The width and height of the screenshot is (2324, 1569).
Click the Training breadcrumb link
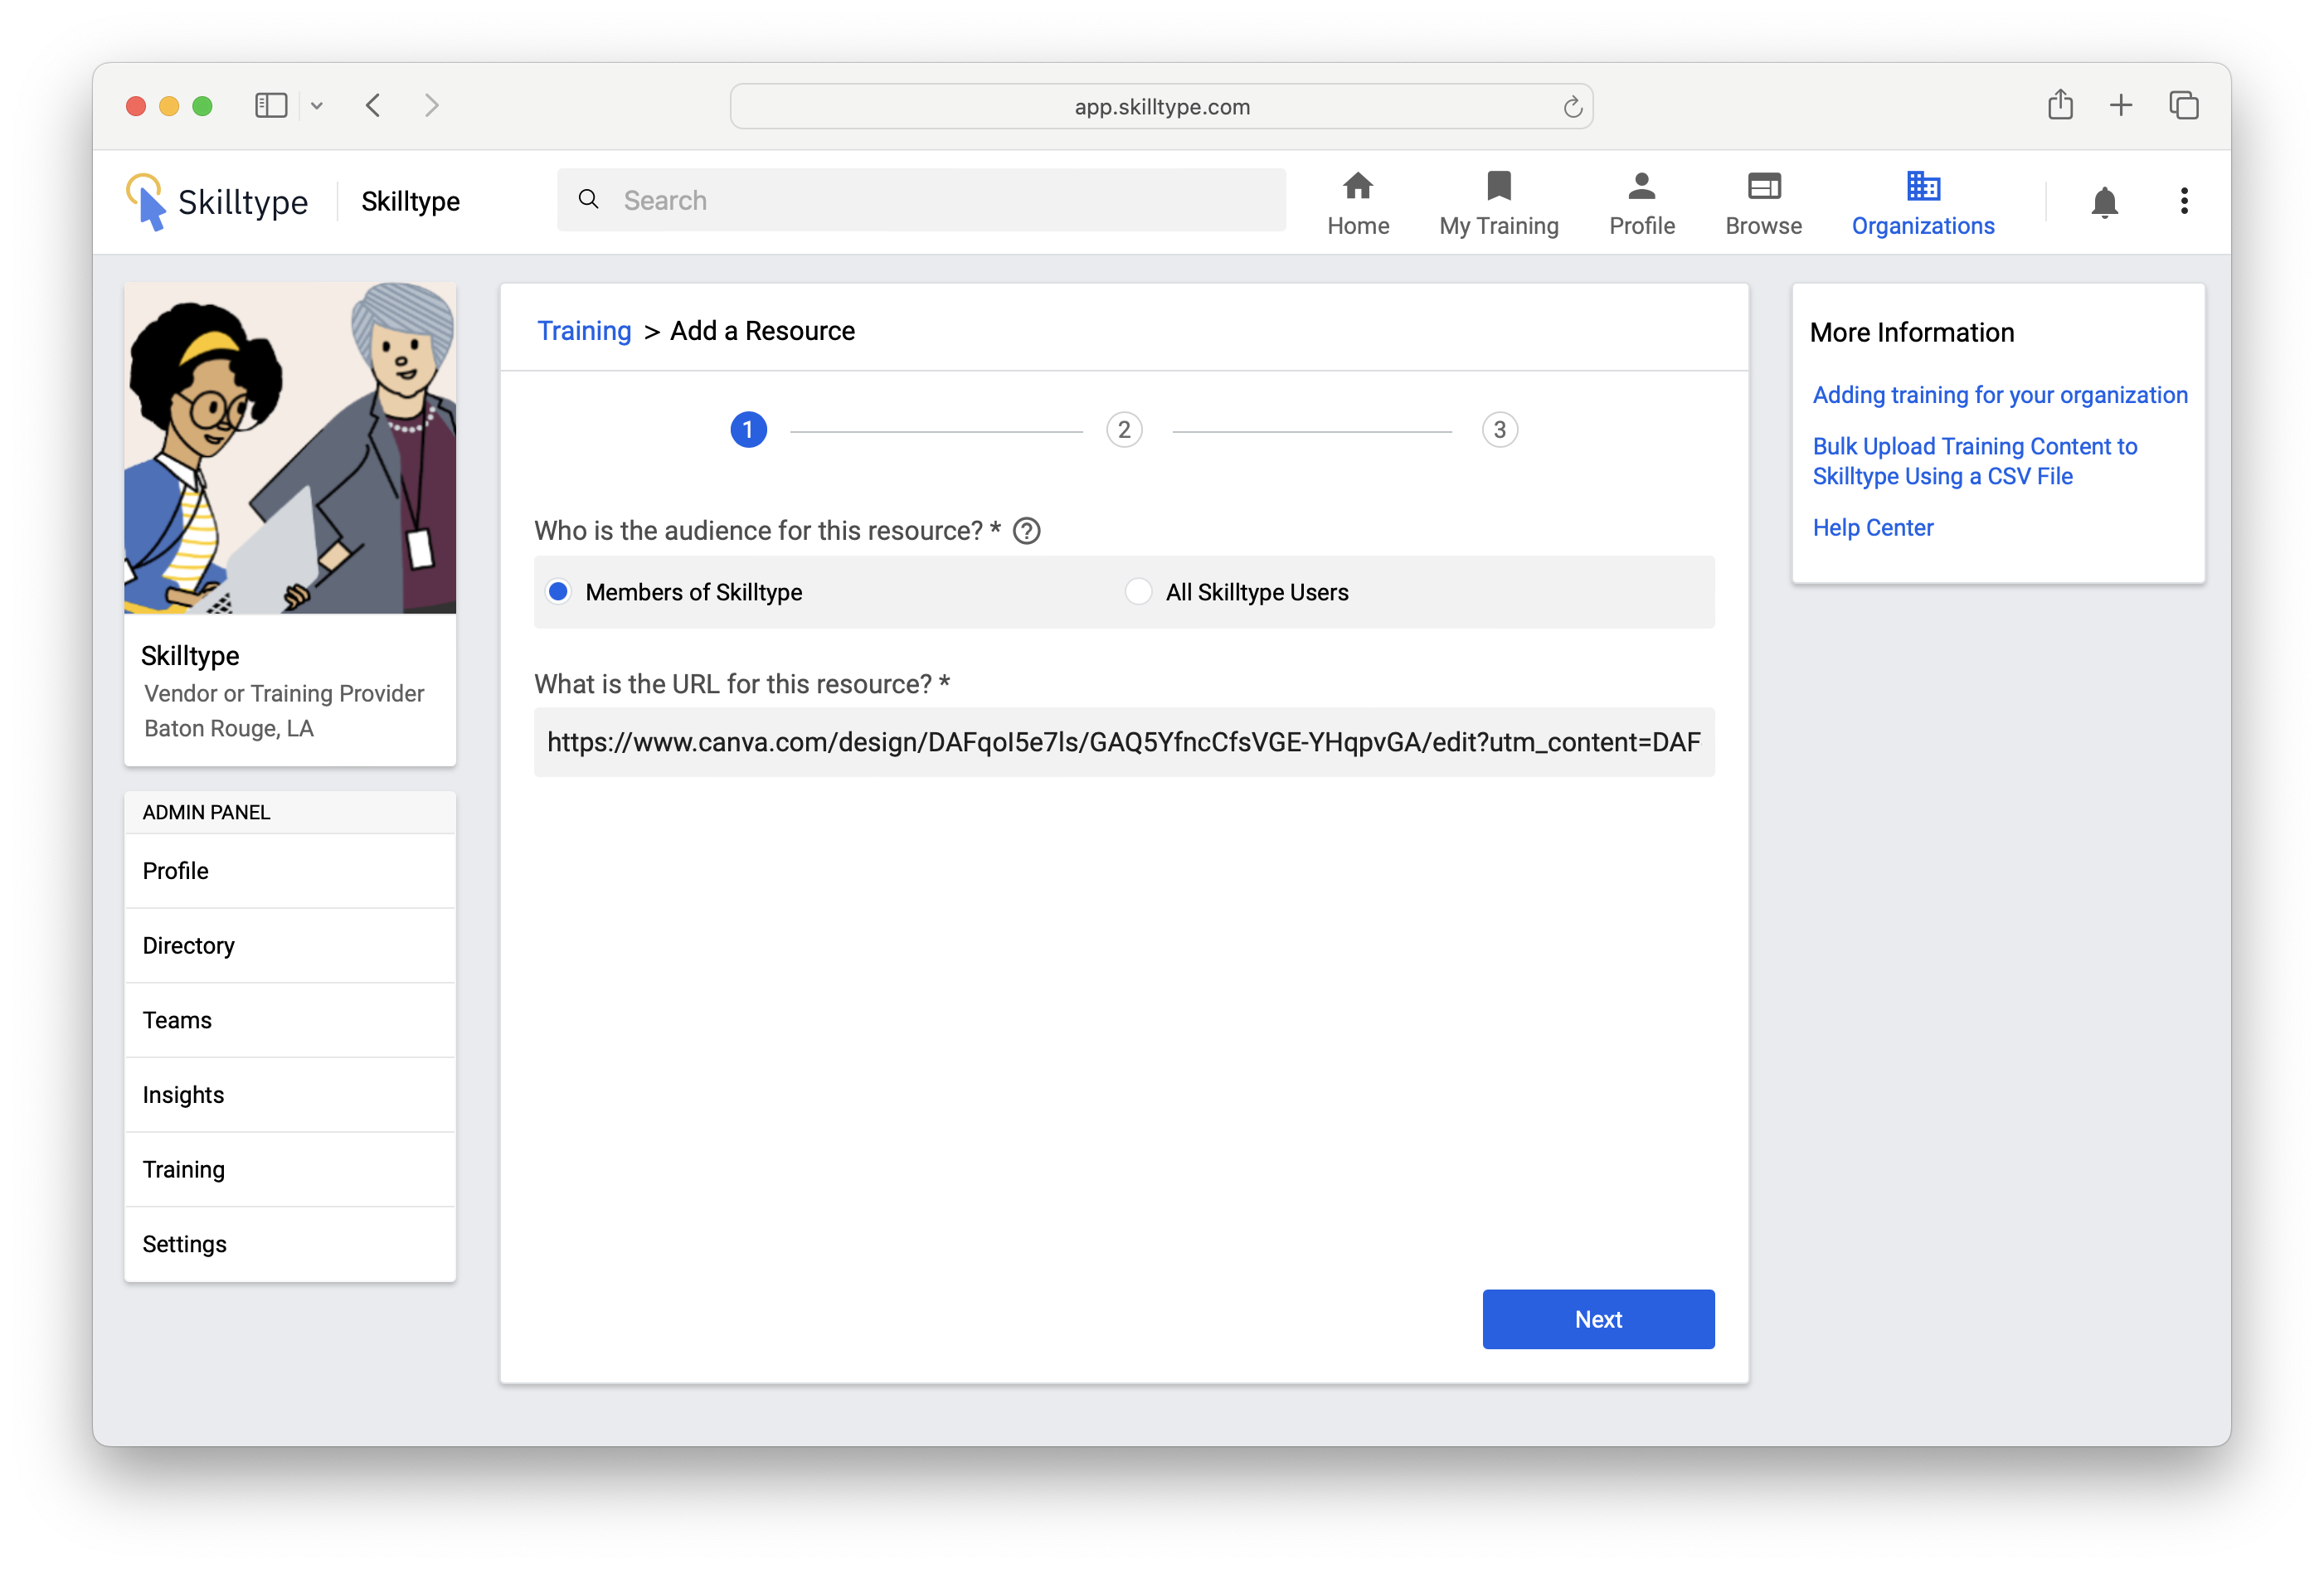(584, 331)
